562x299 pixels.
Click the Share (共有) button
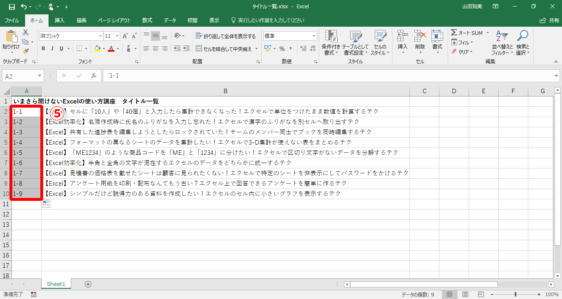click(549, 20)
